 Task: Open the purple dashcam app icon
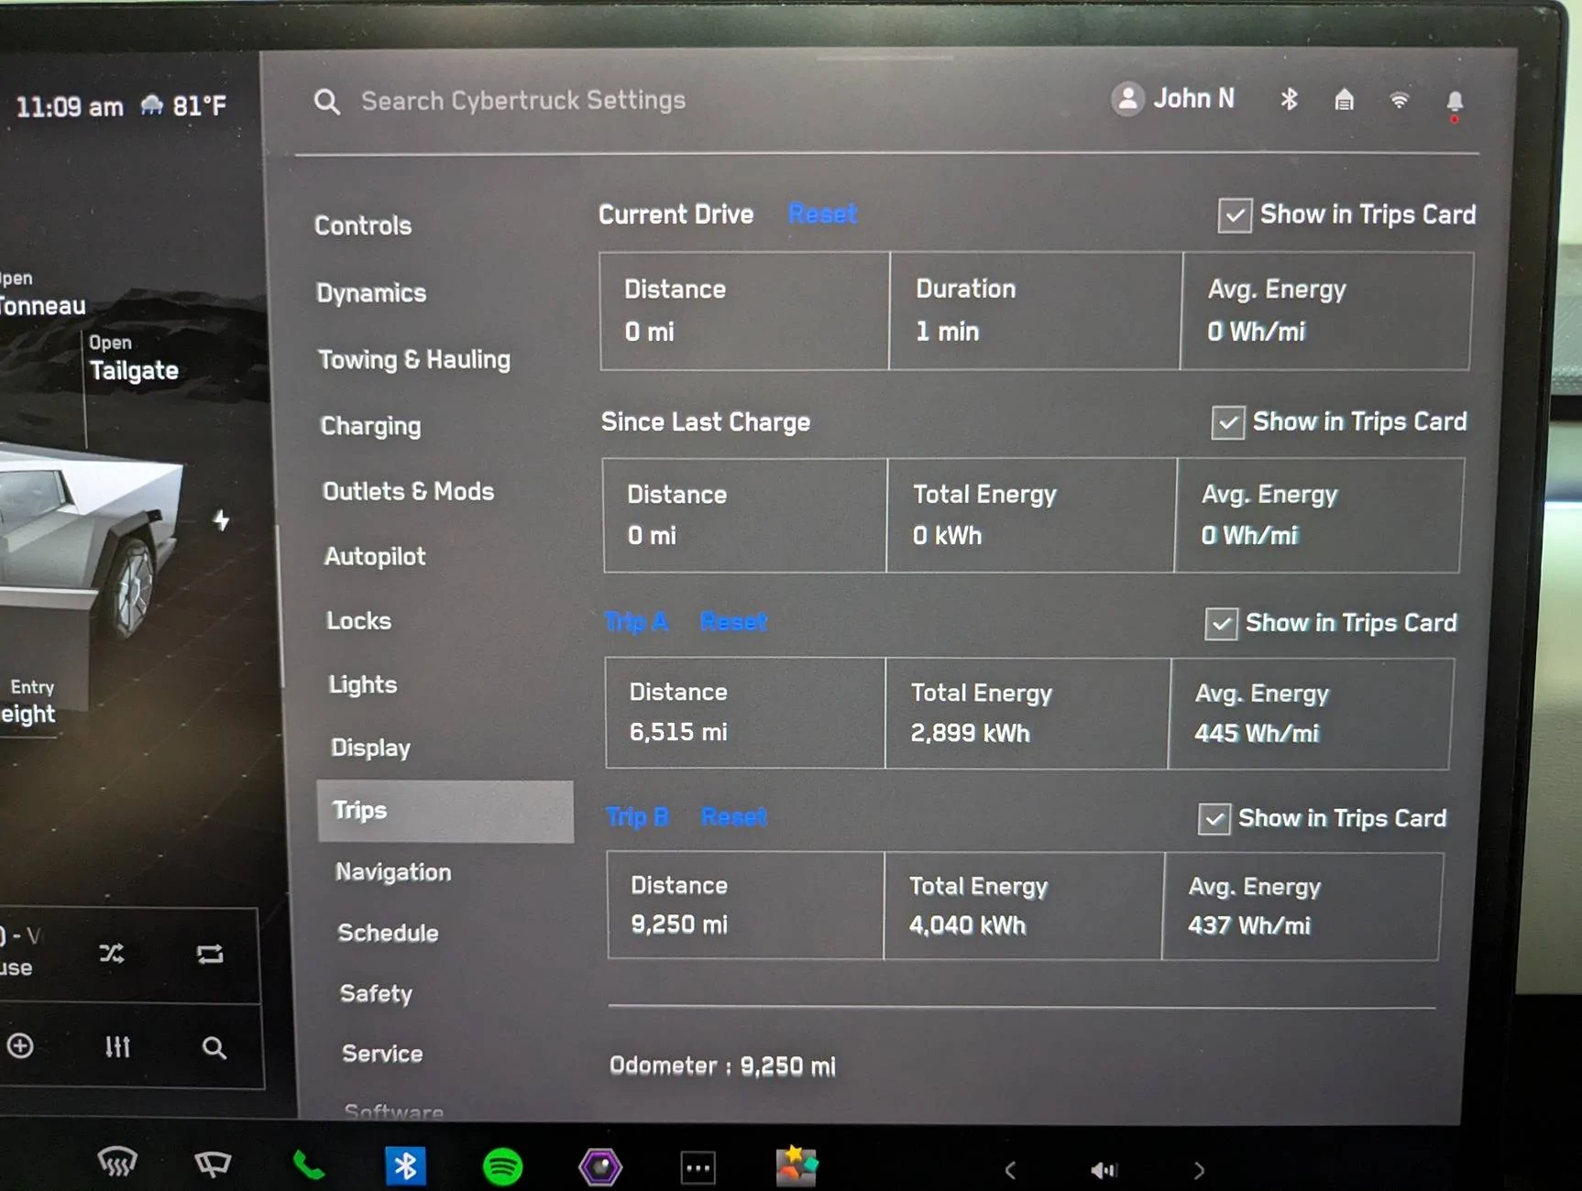click(600, 1167)
